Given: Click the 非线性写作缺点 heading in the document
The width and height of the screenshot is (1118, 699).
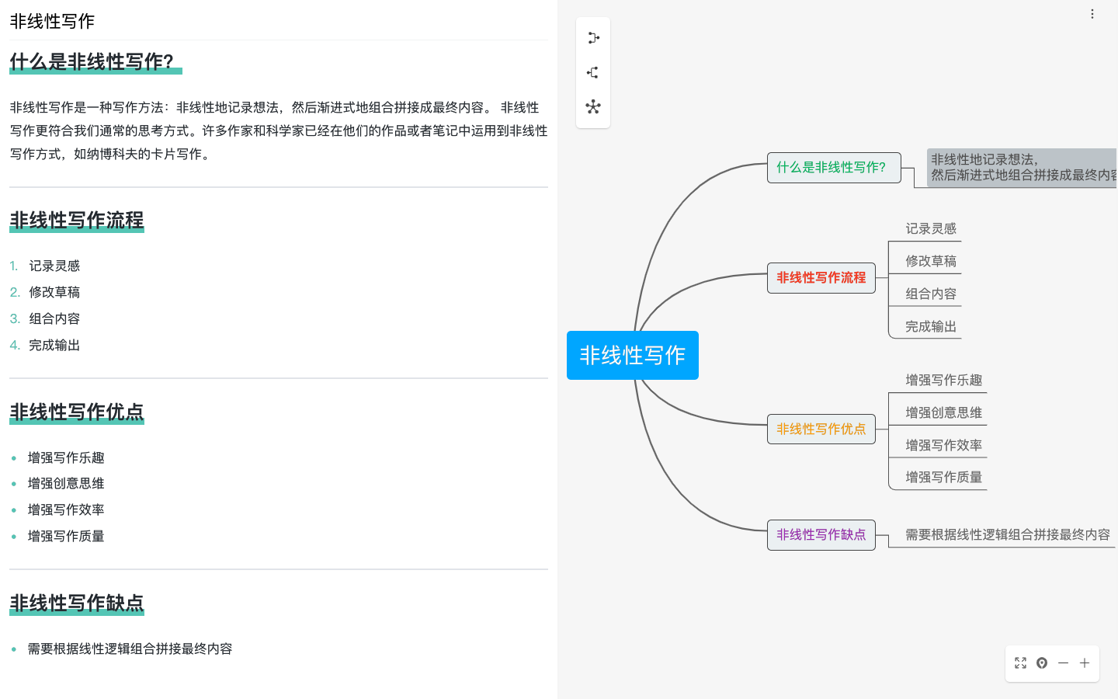Looking at the screenshot, I should [x=77, y=603].
